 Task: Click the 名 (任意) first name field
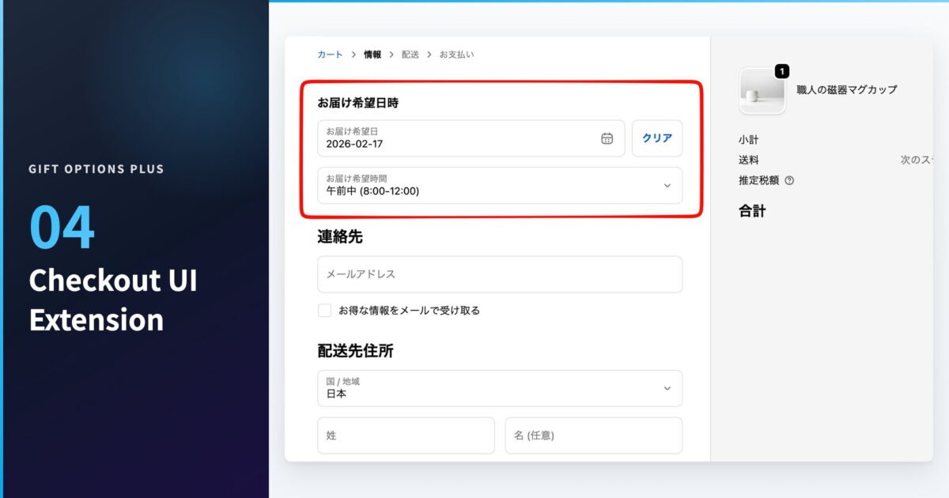(594, 436)
